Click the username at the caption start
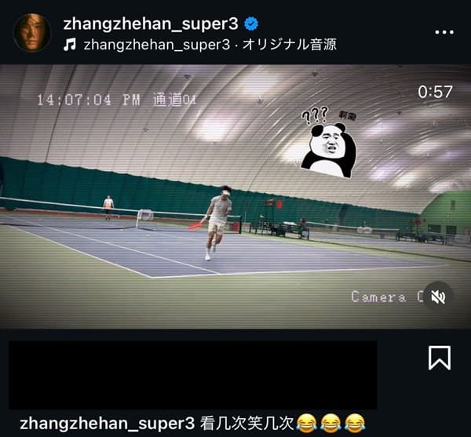 [108, 423]
